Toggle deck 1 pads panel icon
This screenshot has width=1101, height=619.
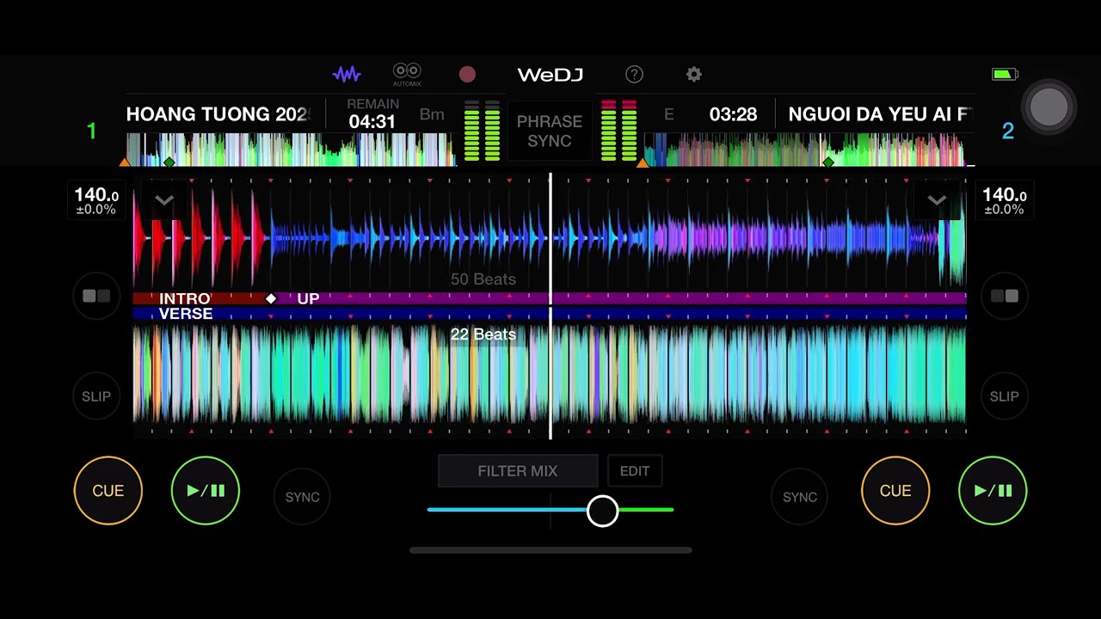[x=96, y=297]
